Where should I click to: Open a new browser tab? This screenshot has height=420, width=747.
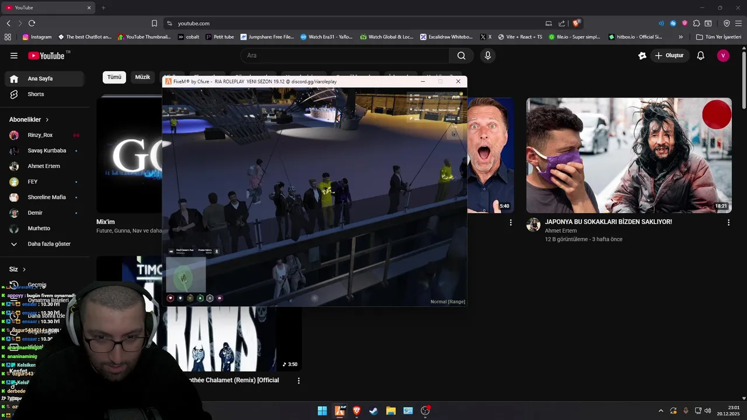(x=103, y=8)
